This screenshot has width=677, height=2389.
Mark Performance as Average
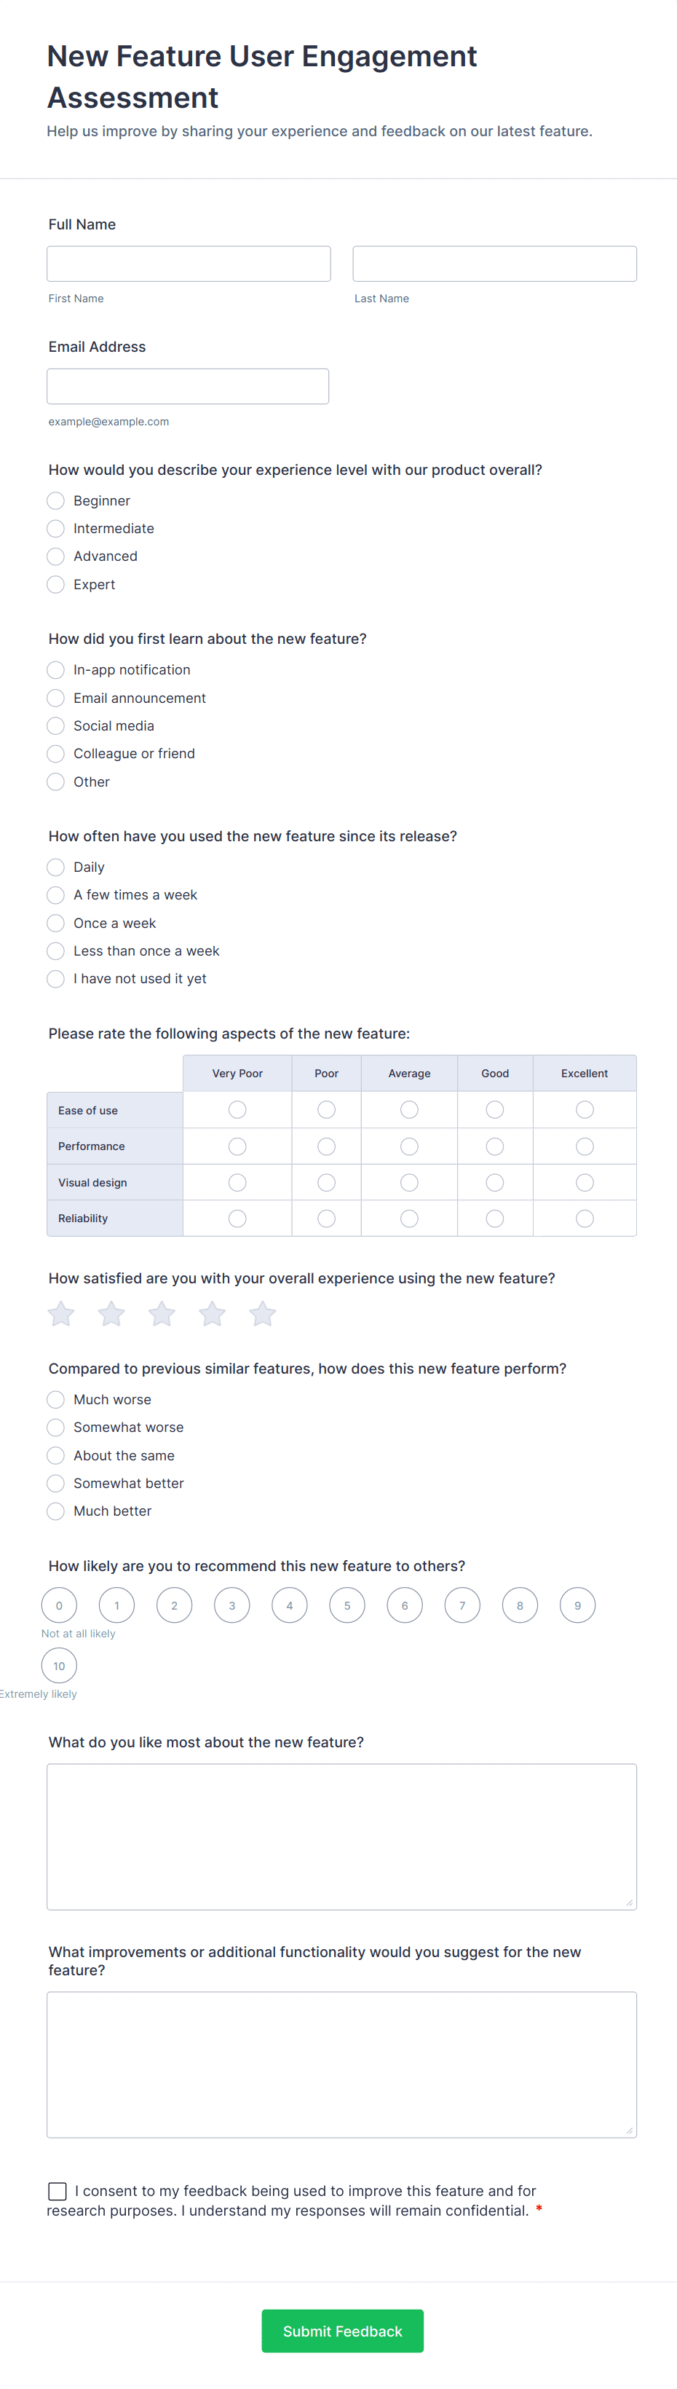[409, 1146]
